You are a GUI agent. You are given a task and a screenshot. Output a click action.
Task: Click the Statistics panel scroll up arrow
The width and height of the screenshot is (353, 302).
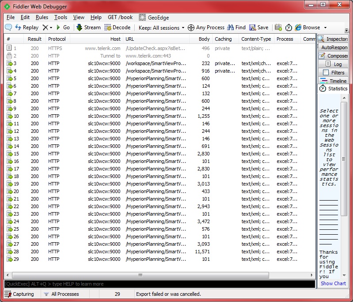coord(344,98)
